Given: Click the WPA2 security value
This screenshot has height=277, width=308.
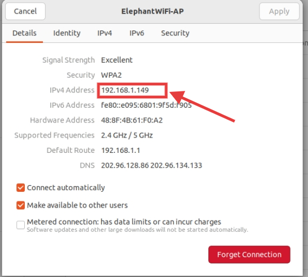Looking at the screenshot, I should 111,75.
